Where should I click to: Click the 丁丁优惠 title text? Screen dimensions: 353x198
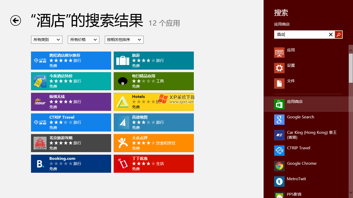point(140,159)
